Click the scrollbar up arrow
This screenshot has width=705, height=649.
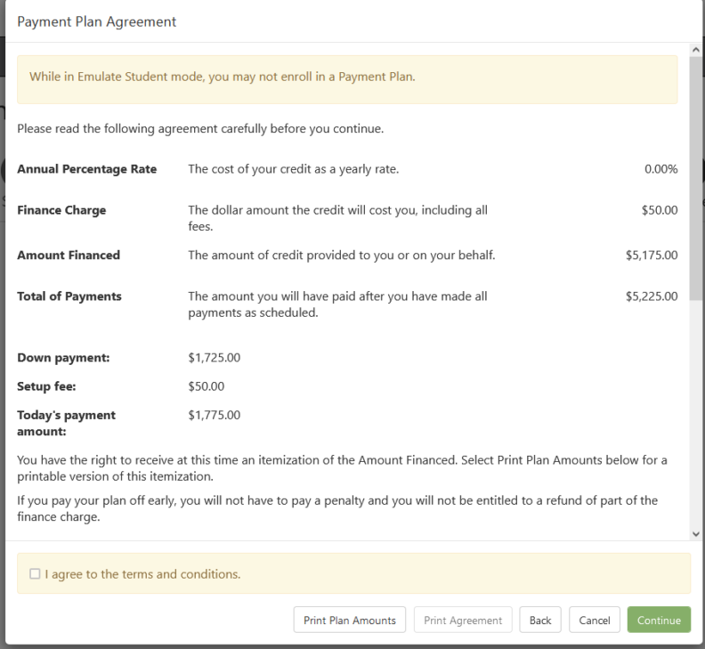click(696, 49)
